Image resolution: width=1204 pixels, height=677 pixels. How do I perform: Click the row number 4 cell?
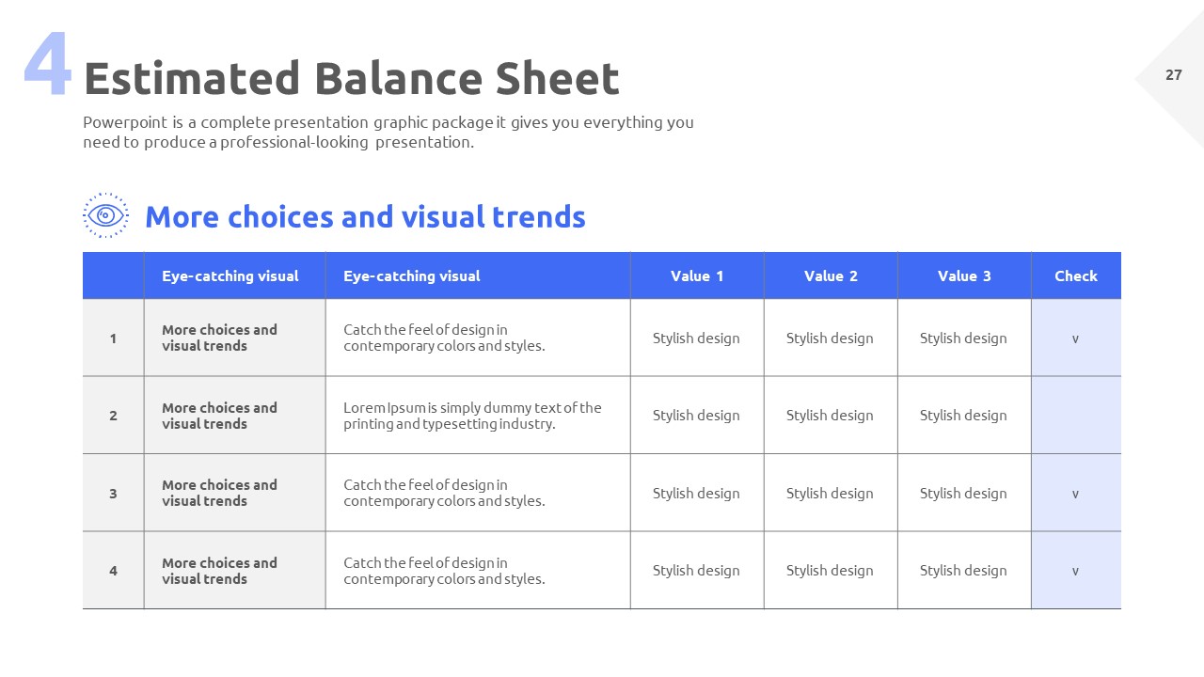[113, 571]
